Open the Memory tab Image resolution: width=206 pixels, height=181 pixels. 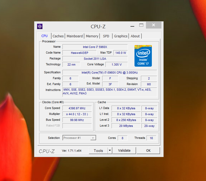pos(92,36)
